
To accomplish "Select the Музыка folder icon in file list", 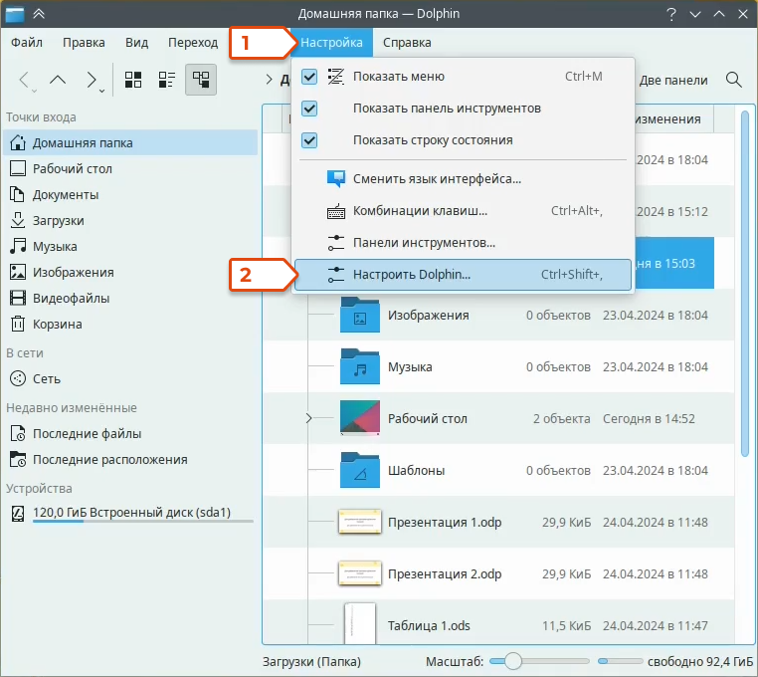I will click(x=360, y=366).
